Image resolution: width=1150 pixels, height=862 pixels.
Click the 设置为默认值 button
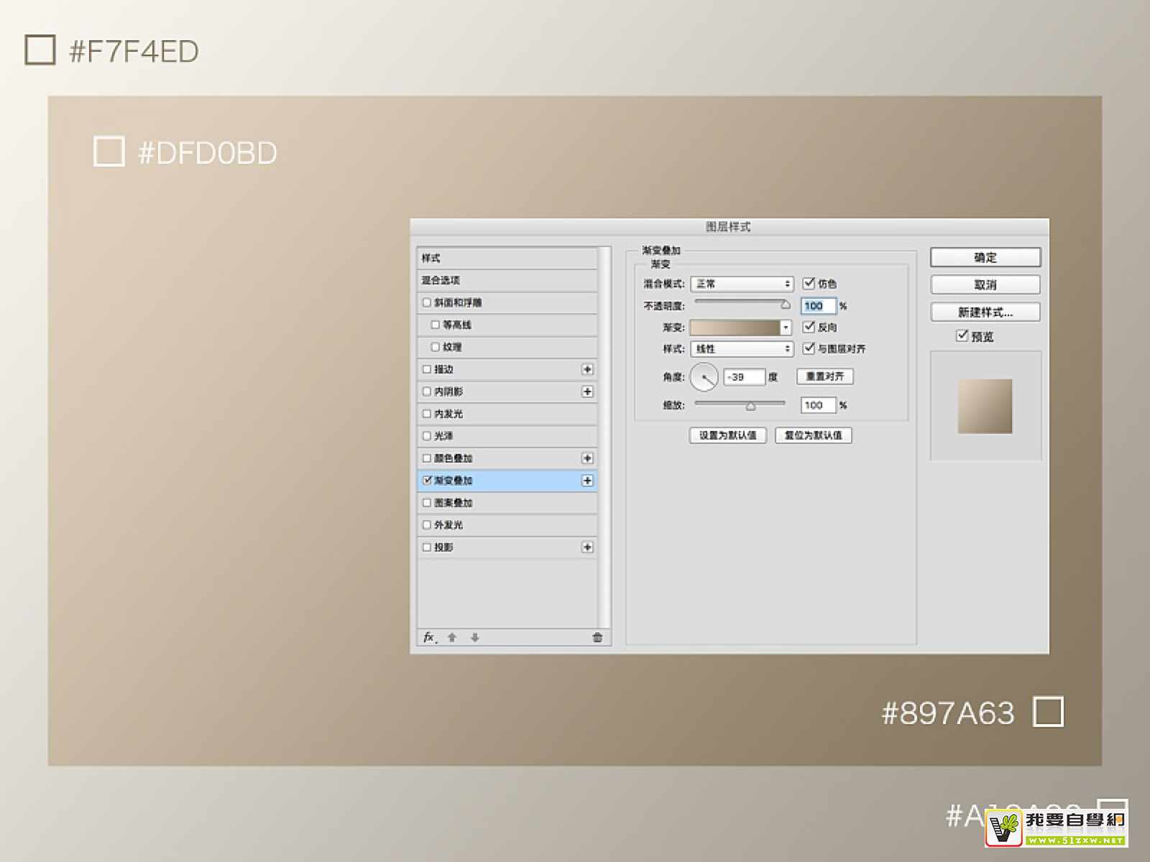click(728, 435)
